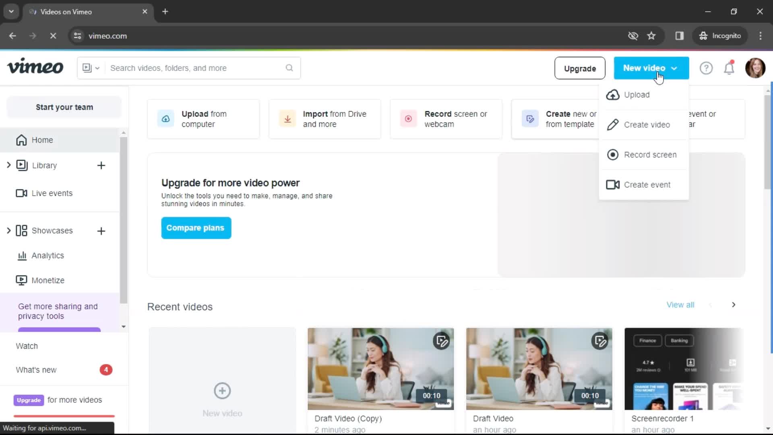The image size is (773, 435).
Task: Open Showcases in sidebar
Action: click(44, 231)
